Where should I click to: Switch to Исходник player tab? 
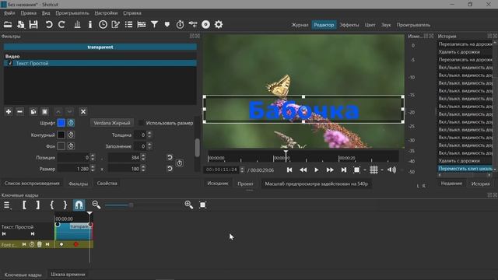point(218,184)
